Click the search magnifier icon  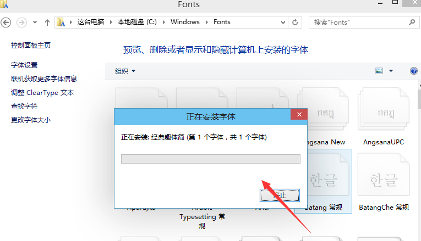(412, 23)
